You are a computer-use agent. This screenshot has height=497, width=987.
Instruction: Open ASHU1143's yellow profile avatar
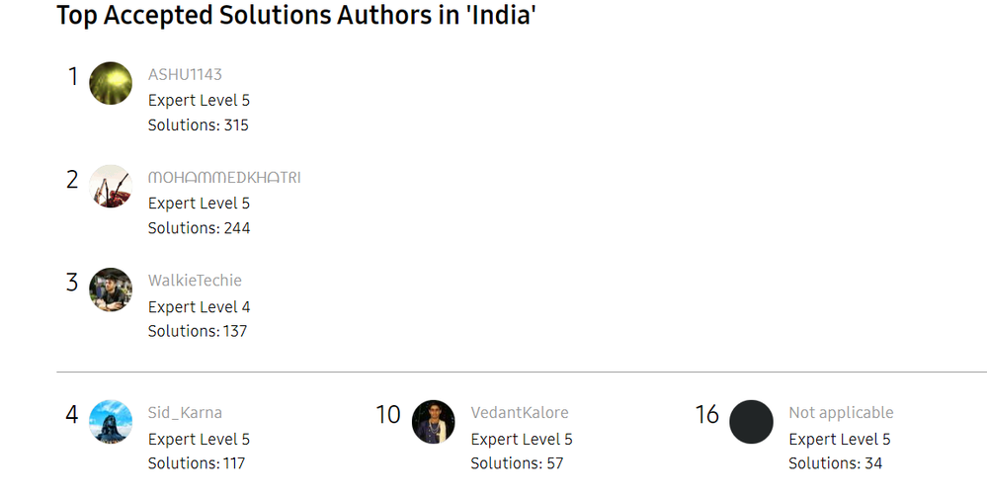click(111, 83)
